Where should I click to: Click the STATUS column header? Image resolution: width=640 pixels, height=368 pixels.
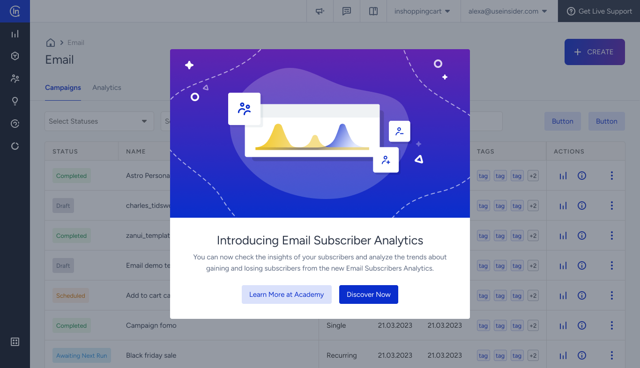point(65,151)
